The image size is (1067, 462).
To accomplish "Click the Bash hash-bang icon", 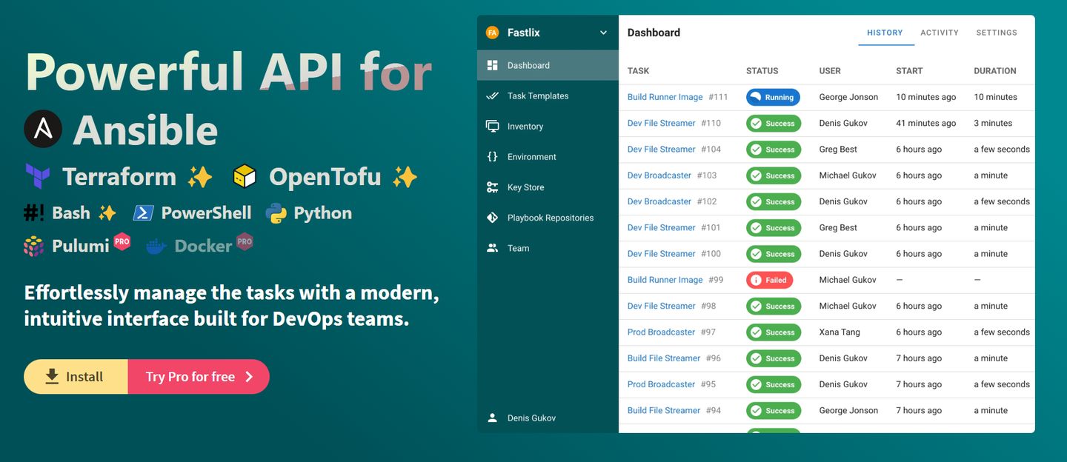I will pos(34,212).
